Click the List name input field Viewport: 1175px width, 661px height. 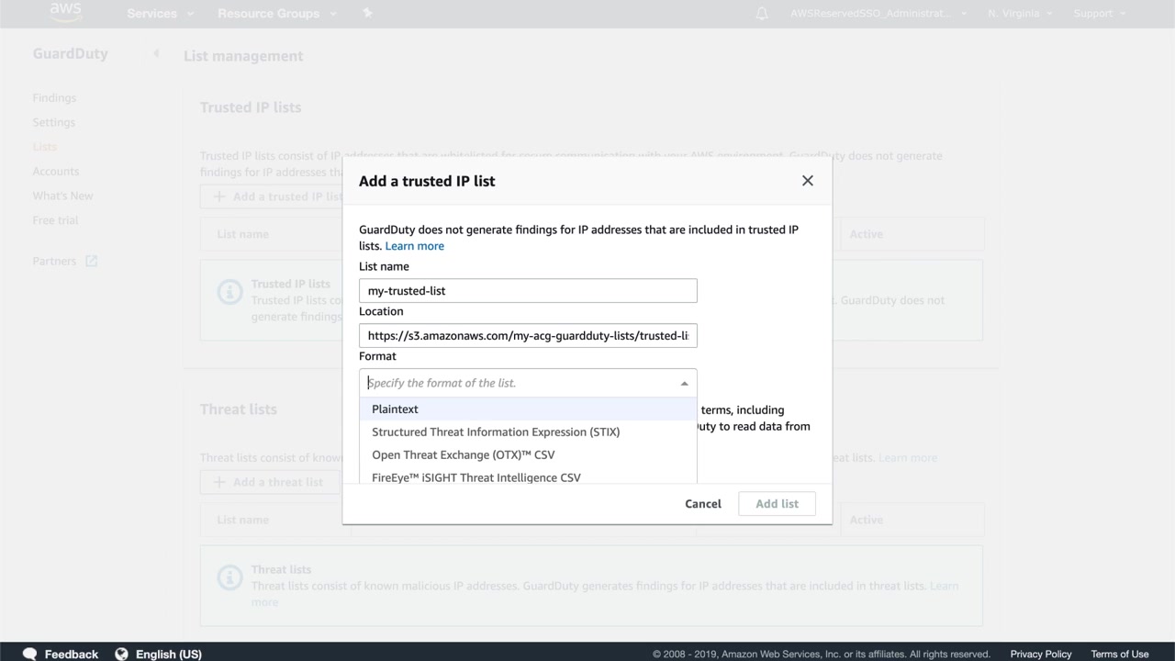tap(528, 291)
